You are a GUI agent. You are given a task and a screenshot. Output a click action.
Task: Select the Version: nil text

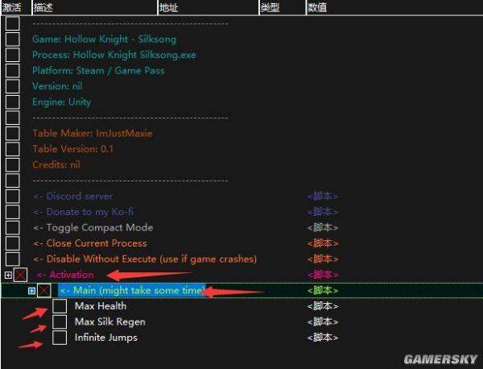(58, 86)
